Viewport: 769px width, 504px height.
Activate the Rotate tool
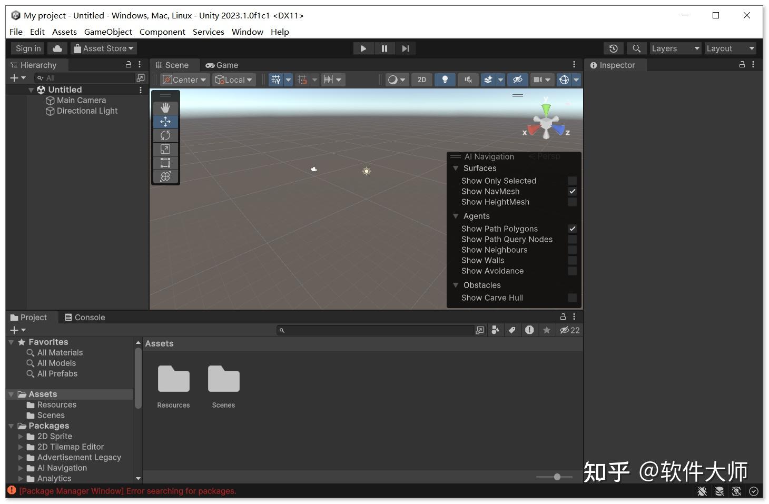tap(165, 135)
